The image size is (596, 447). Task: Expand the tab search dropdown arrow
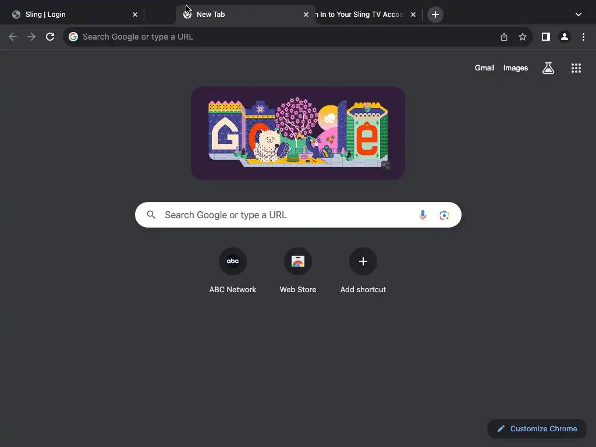point(579,15)
